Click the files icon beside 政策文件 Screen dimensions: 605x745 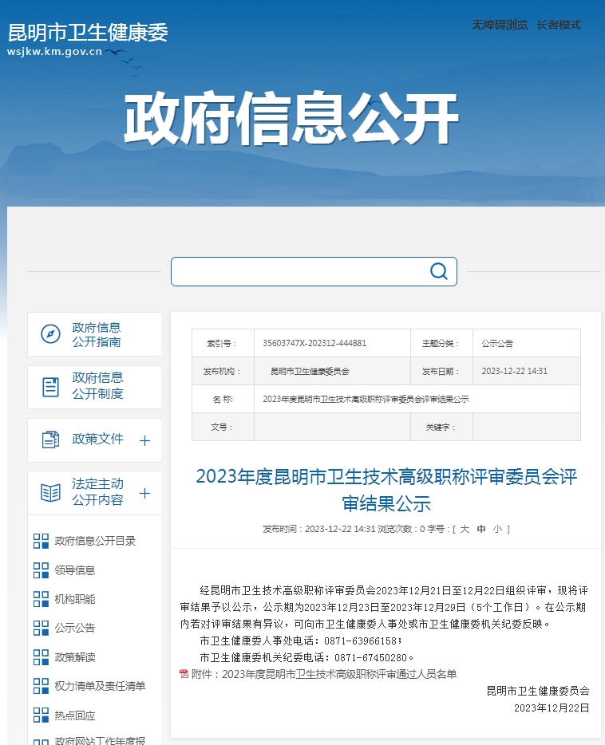point(50,440)
